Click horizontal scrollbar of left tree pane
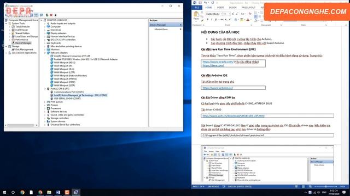 (x=21, y=125)
